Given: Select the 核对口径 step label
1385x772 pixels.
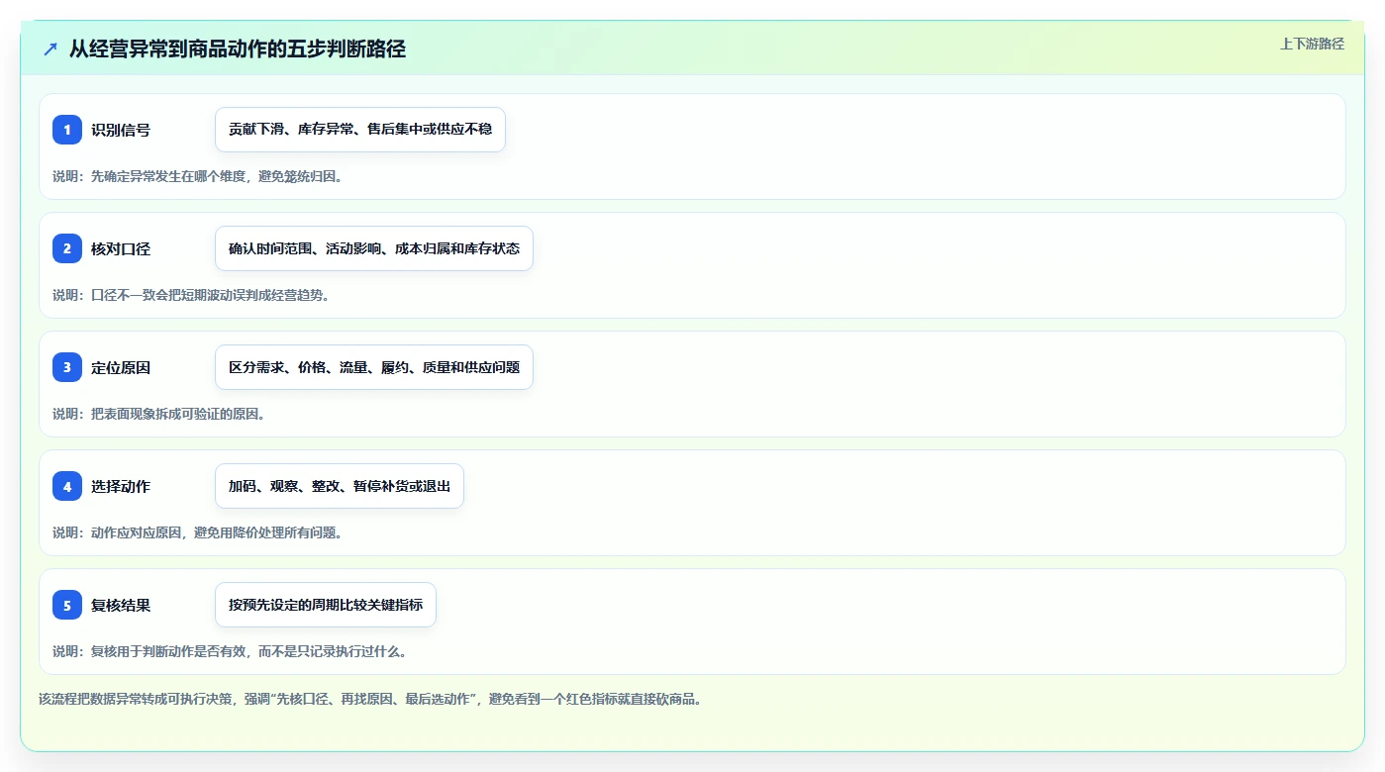Looking at the screenshot, I should click(121, 248).
